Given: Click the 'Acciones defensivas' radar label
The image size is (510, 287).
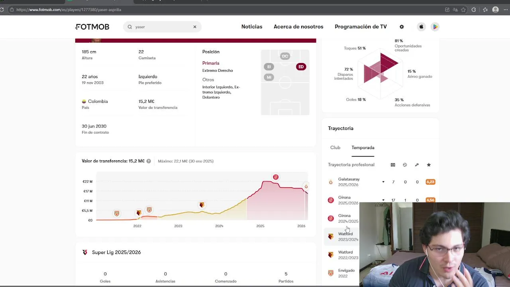Looking at the screenshot, I should (412, 105).
